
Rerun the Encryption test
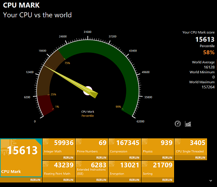click(x=134, y=180)
